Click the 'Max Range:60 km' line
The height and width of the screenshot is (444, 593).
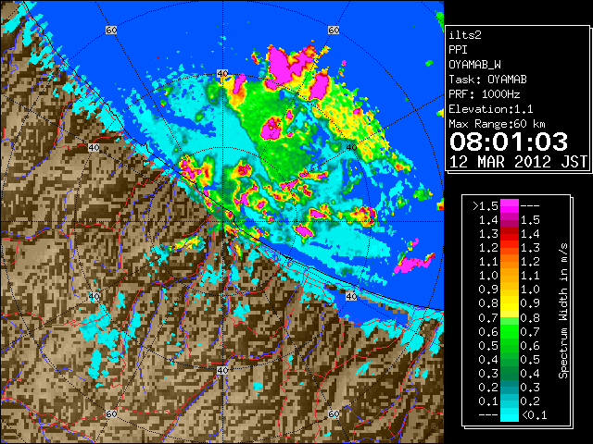tap(497, 124)
